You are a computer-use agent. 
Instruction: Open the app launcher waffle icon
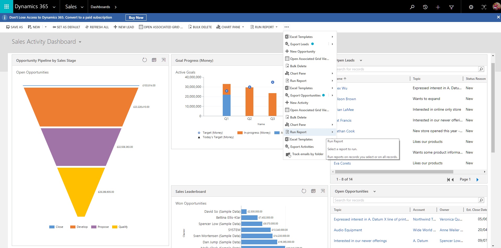point(7,7)
